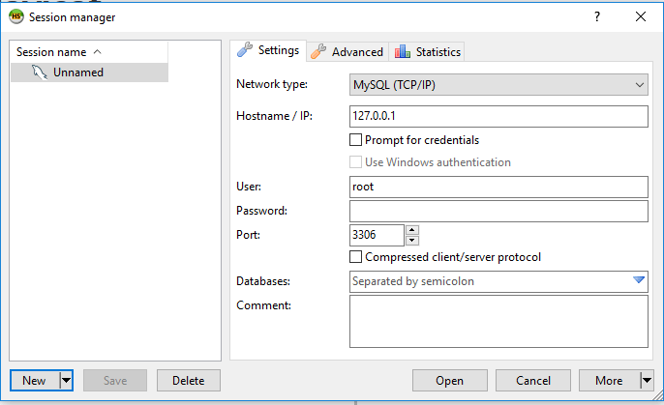
Task: Click the New button
Action: (35, 381)
